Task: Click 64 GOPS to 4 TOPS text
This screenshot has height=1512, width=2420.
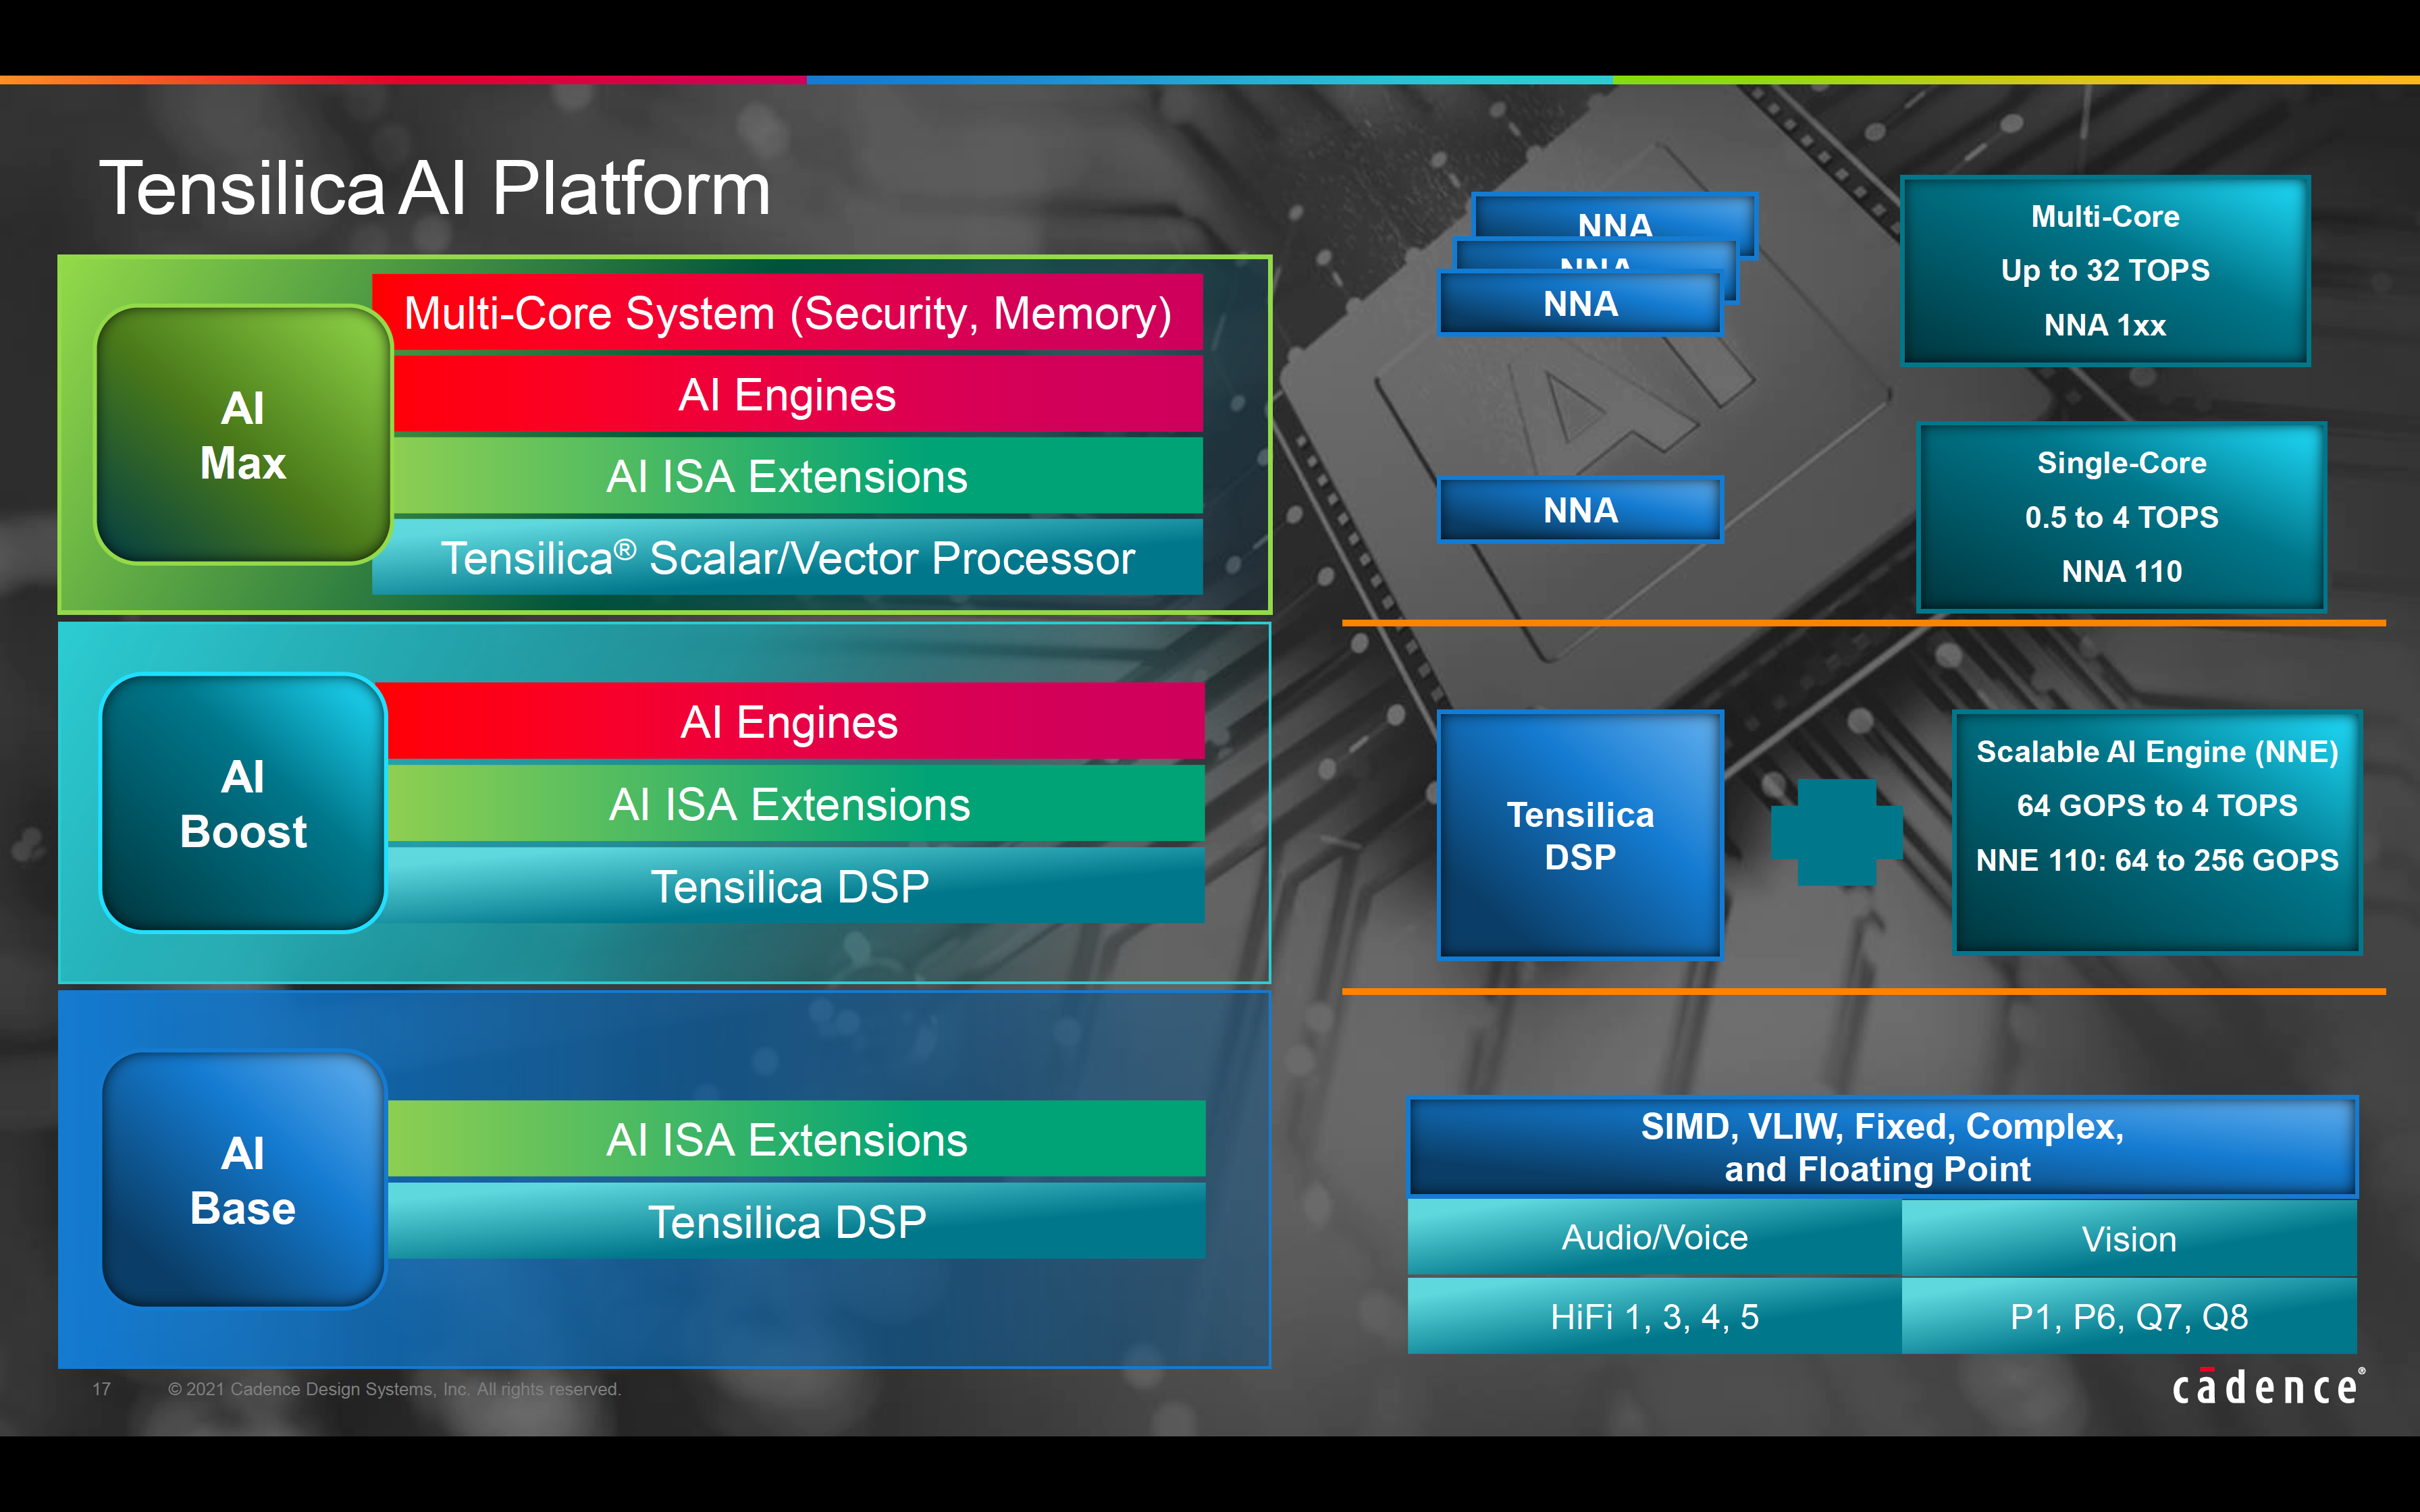Action: point(2157,805)
